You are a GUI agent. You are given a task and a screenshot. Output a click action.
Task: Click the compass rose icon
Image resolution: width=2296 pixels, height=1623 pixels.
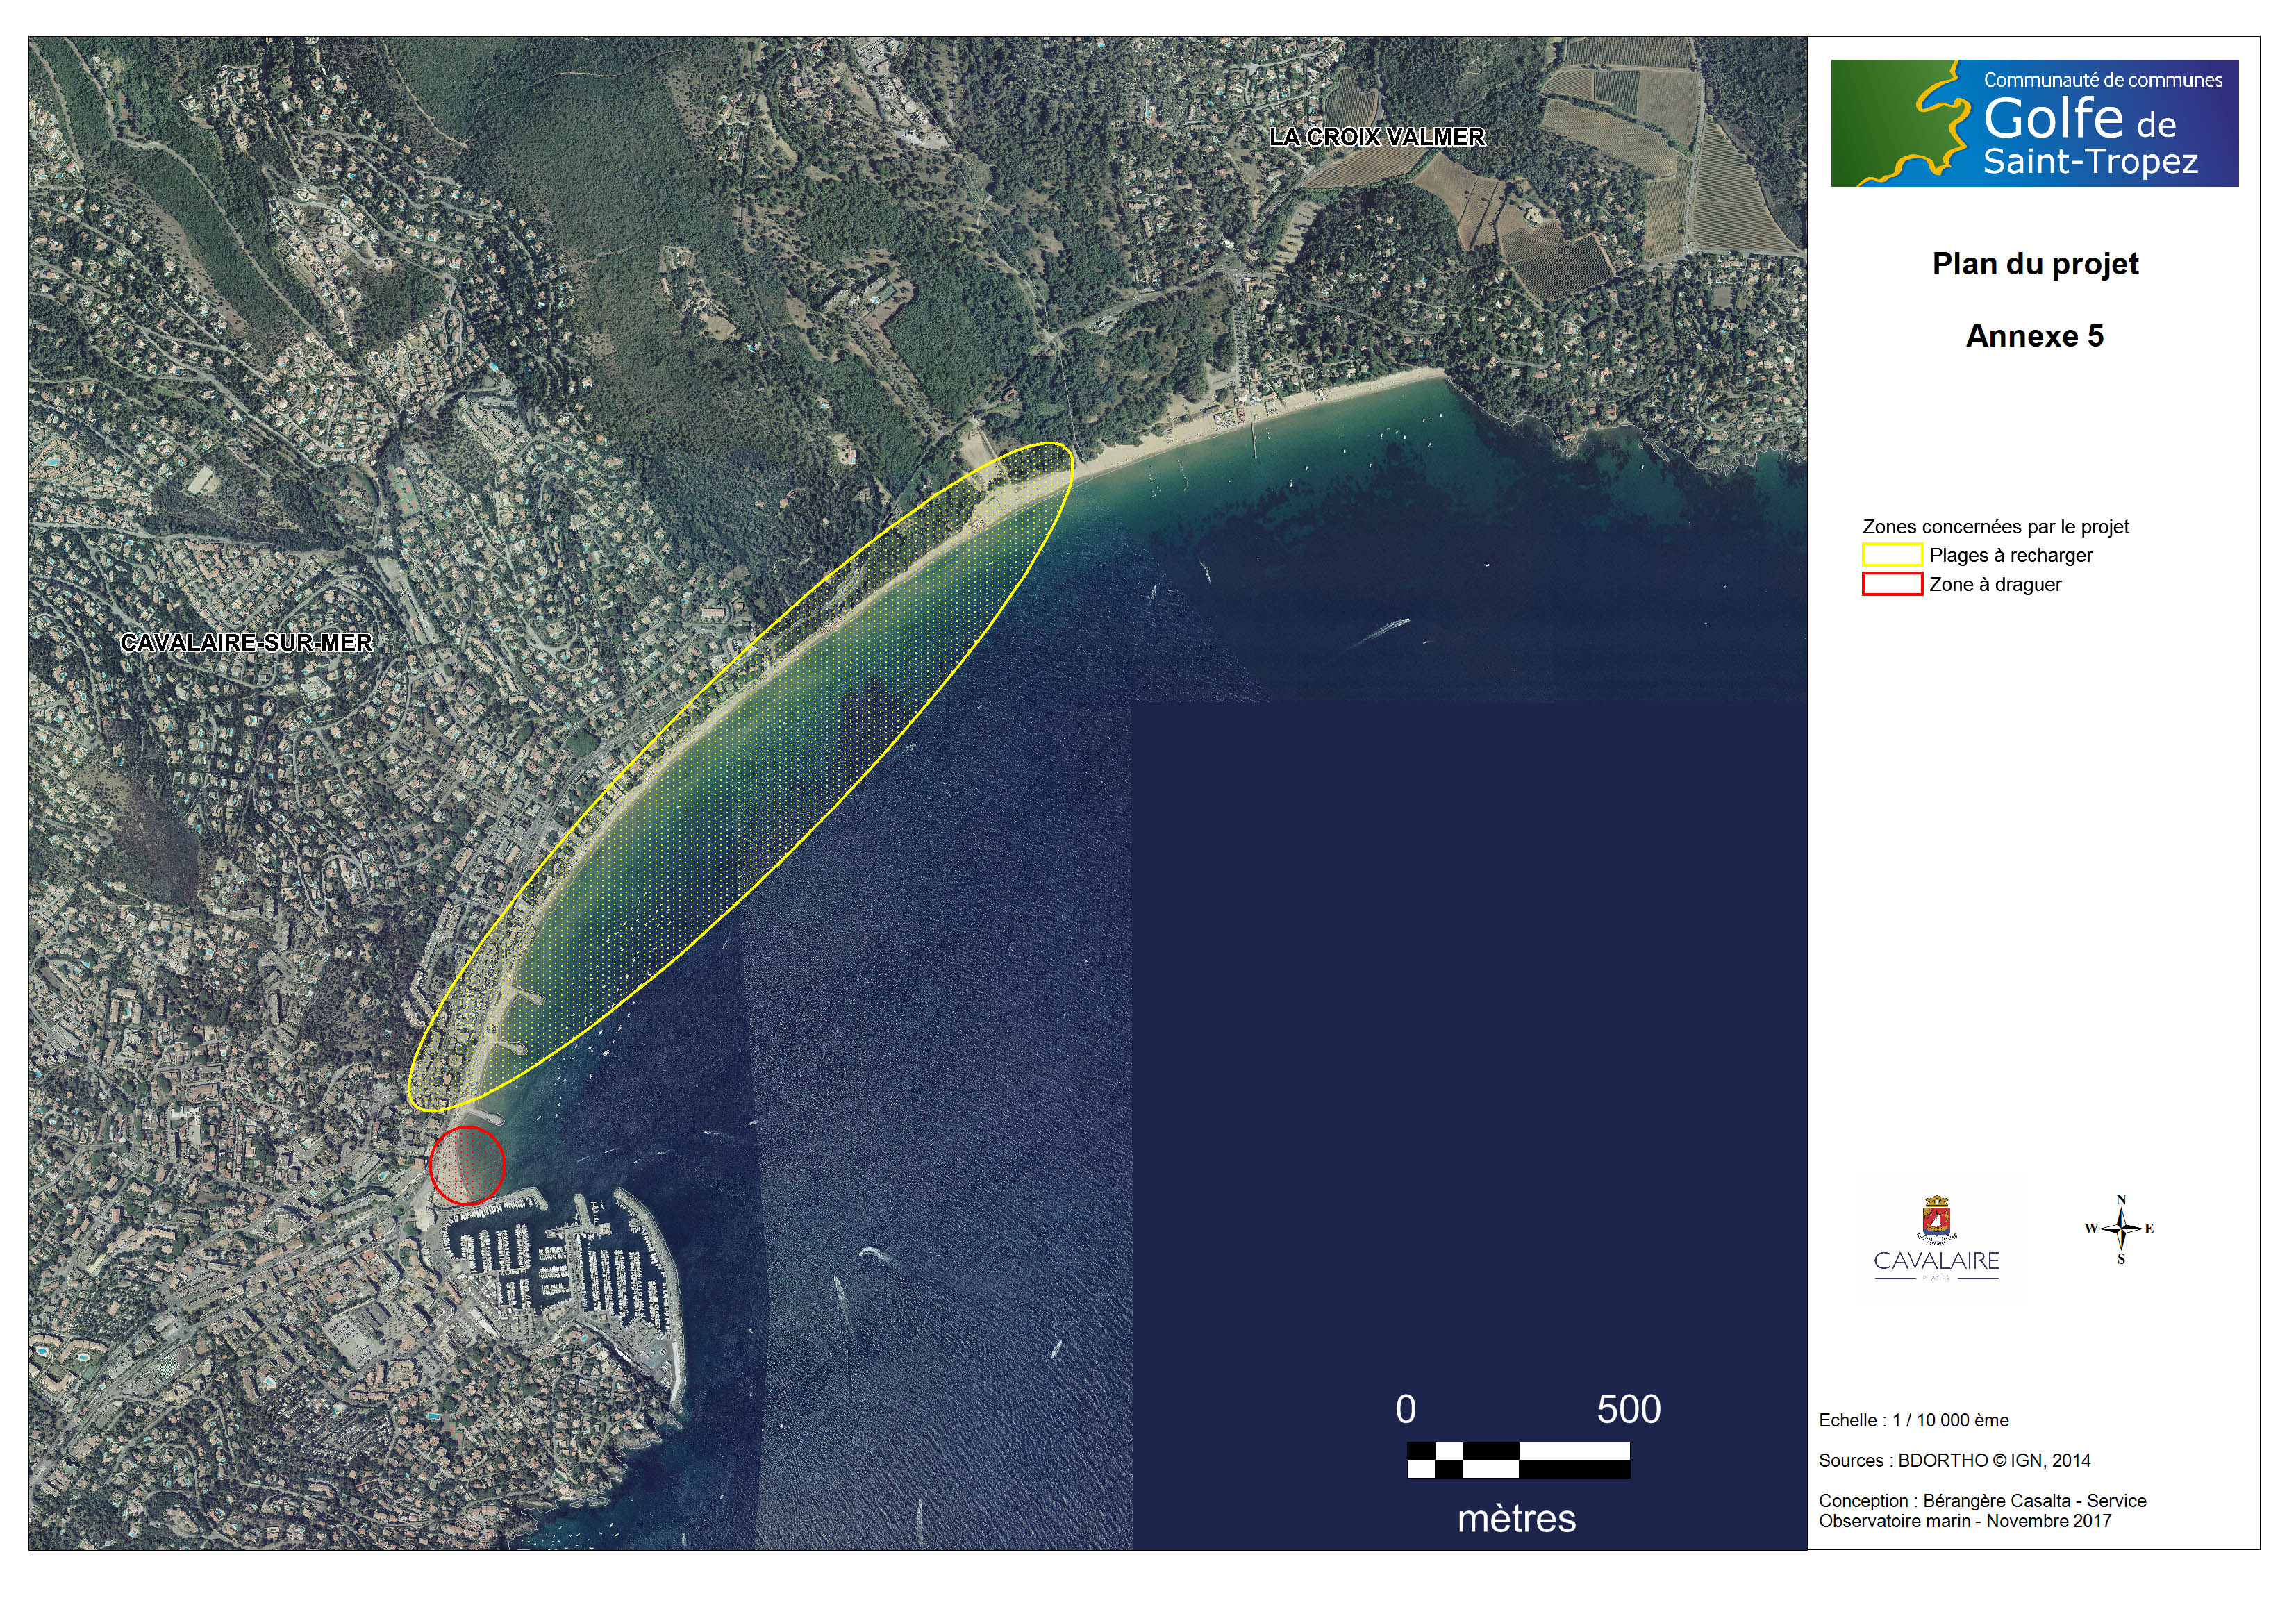pyautogui.click(x=2120, y=1229)
